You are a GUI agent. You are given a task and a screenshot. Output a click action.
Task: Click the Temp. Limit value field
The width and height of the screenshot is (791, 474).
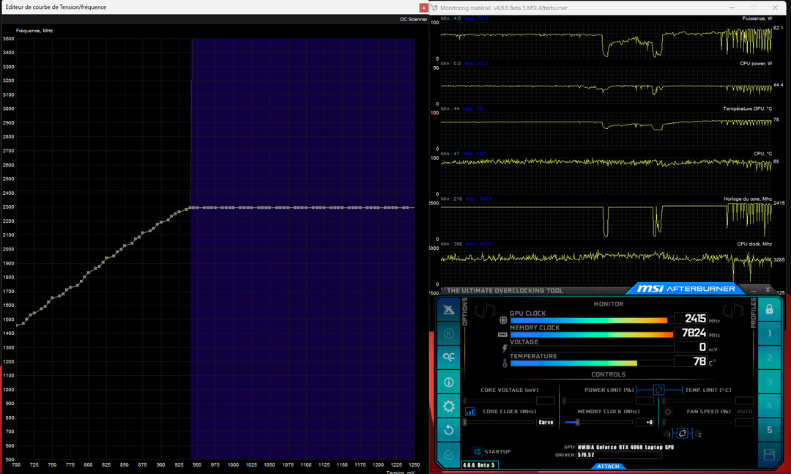(x=744, y=401)
